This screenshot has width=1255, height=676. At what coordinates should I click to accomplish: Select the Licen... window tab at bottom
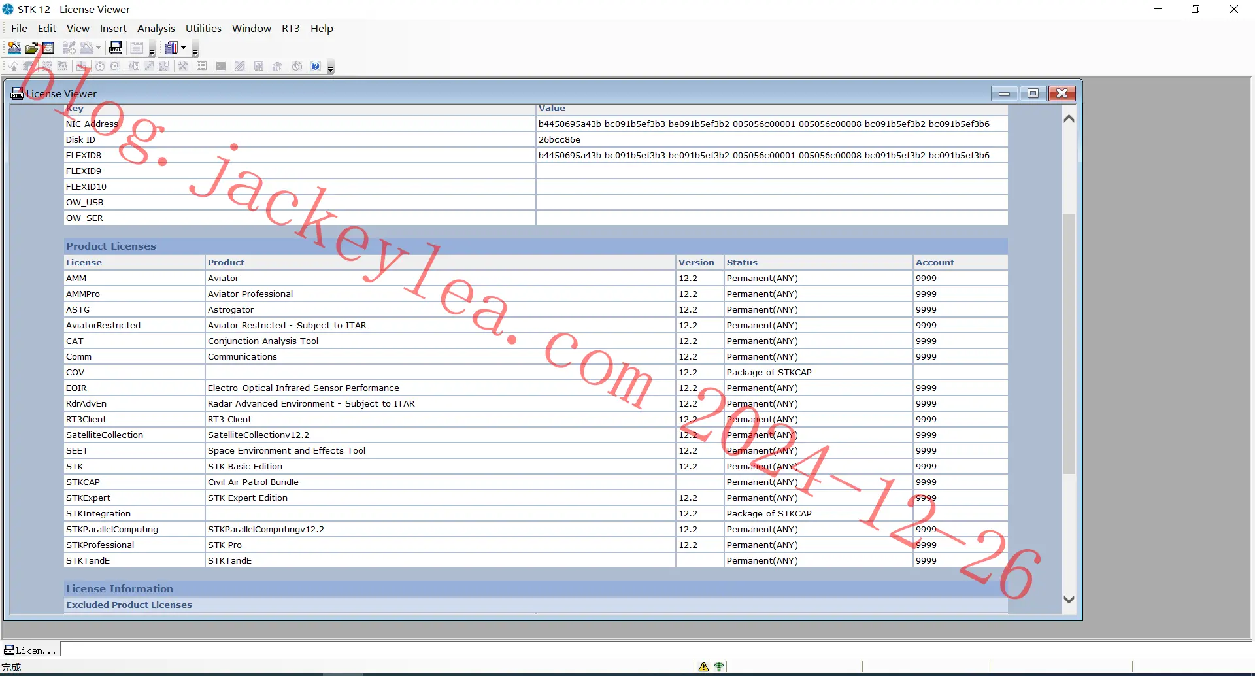pos(31,650)
